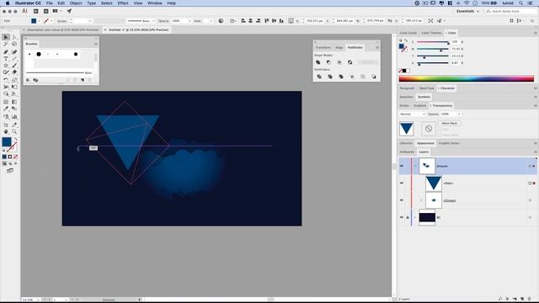The height and width of the screenshot is (303, 539).
Task: Select the Eraser tool
Action: [x=14, y=72]
